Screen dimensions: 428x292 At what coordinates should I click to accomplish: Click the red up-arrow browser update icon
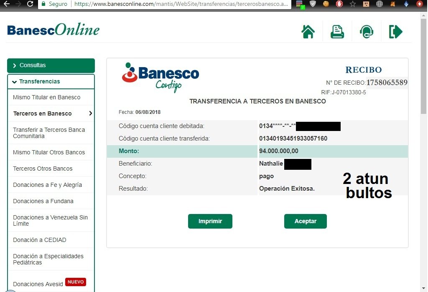coord(420,4)
